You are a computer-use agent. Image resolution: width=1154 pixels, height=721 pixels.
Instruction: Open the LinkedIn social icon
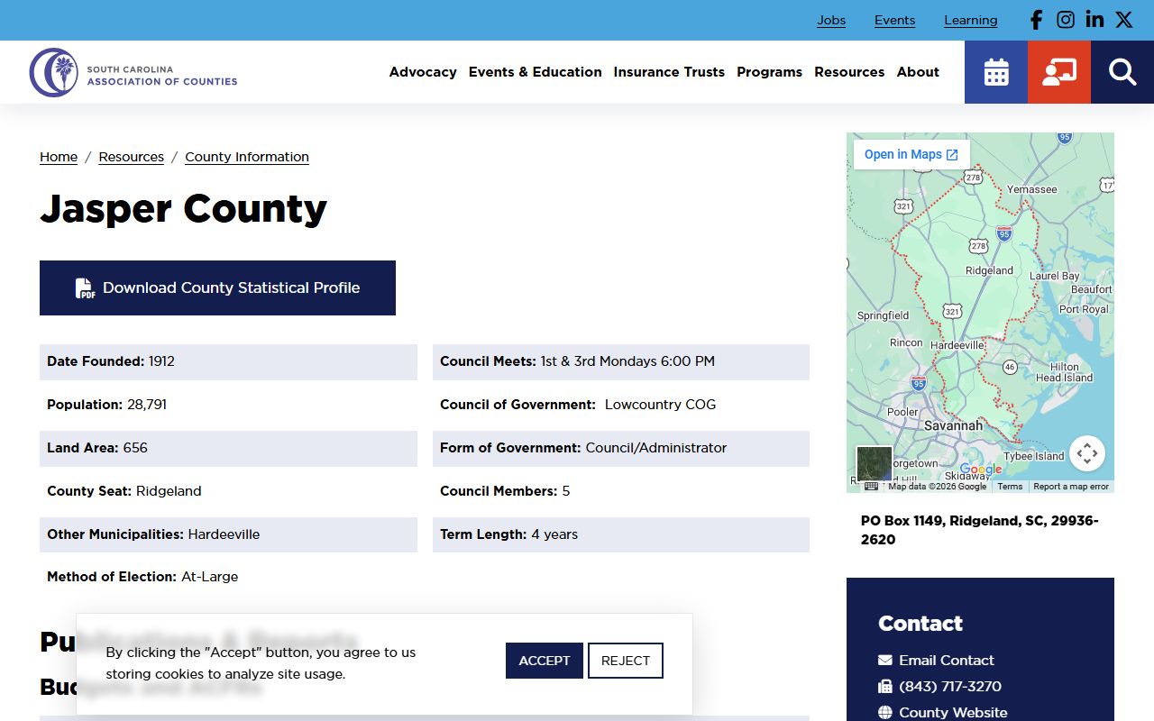1094,20
